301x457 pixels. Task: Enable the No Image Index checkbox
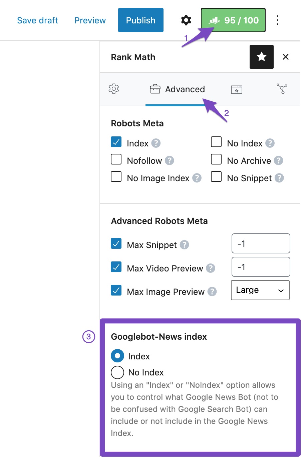coord(116,177)
